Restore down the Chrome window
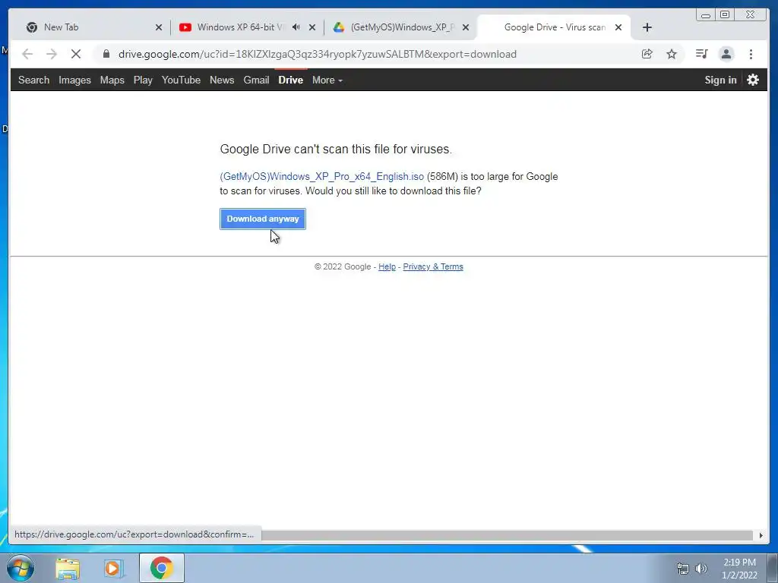778x583 pixels. [x=725, y=15]
